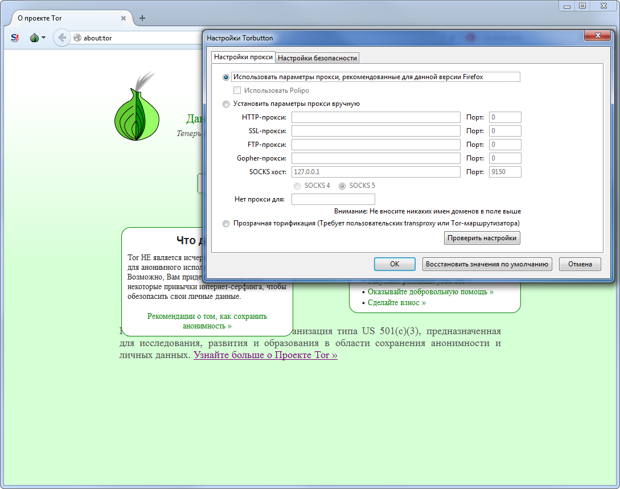Open 'Узнайте больше о Проекте Tor' link
The image size is (620, 489).
(x=265, y=355)
